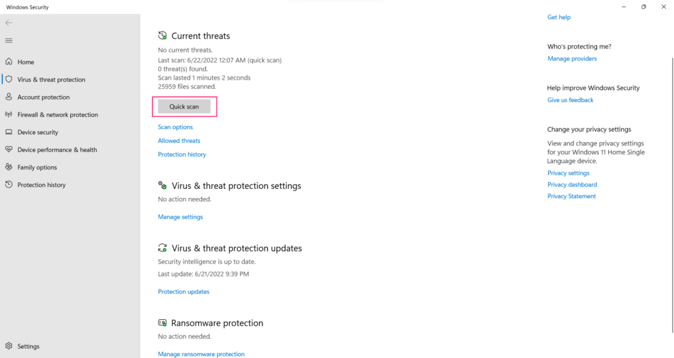This screenshot has height=358, width=674.
Task: Click Give us feedback link
Action: click(570, 100)
